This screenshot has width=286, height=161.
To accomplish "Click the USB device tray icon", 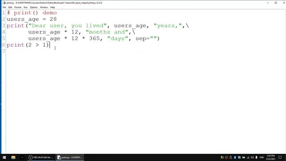I will pyautogui.click(x=231, y=157).
